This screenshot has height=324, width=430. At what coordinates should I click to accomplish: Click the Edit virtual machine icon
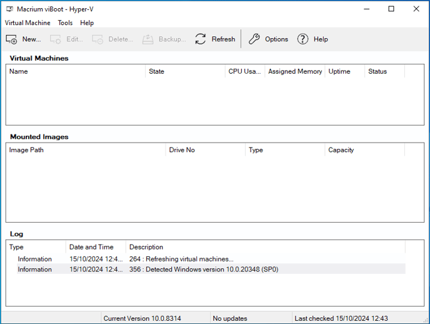[x=56, y=39]
